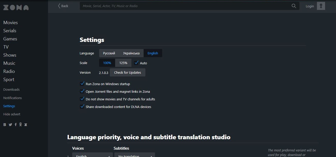Toggle the Auto scale checkbox
336x157 pixels.
(136, 63)
